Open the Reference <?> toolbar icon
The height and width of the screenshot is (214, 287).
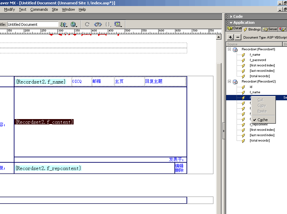tap(97, 24)
